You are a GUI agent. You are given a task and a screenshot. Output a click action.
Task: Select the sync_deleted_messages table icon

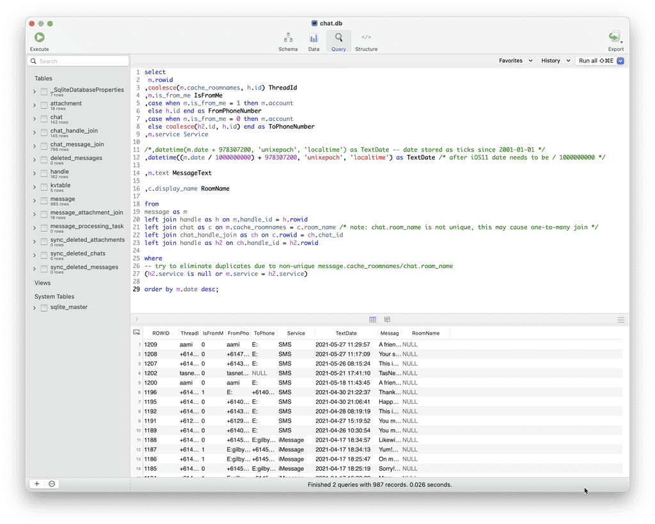pos(44,269)
